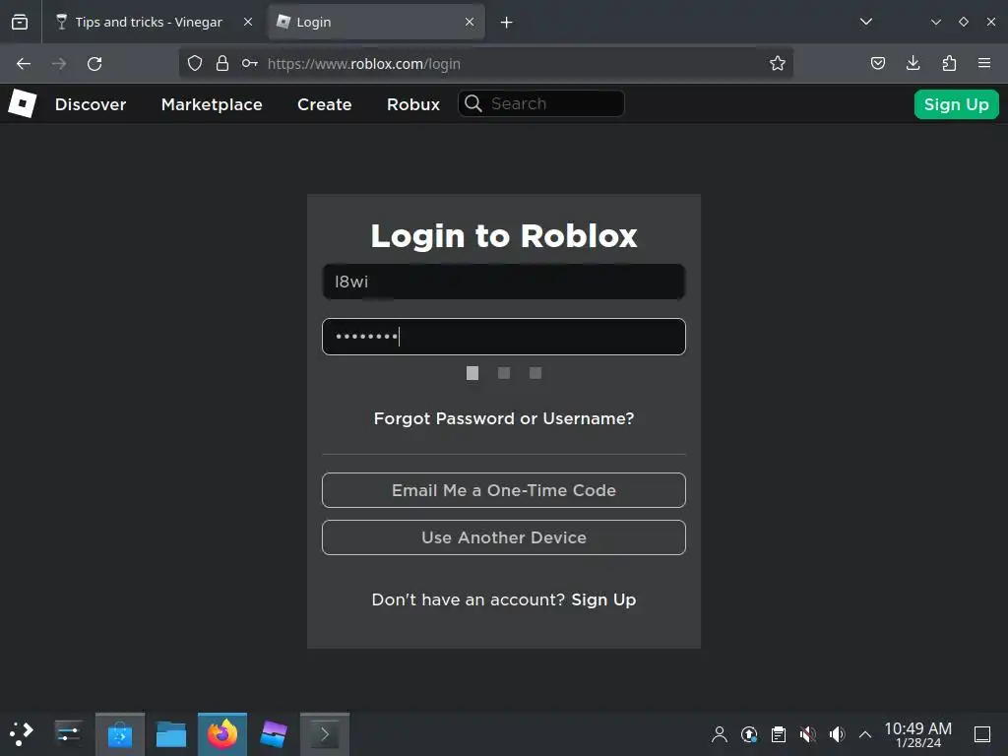Open Marketplace in Roblox navbar
Viewport: 1008px width, 756px height.
[x=212, y=104]
